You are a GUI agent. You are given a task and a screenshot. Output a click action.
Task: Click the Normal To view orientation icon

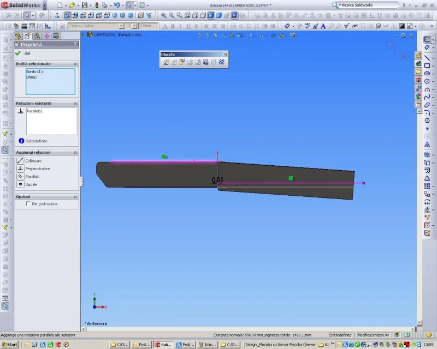pos(57,16)
